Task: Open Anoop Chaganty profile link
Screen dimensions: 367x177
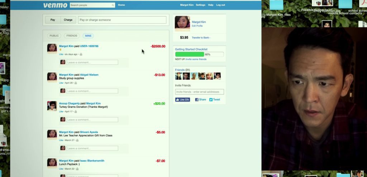Action: click(x=69, y=103)
